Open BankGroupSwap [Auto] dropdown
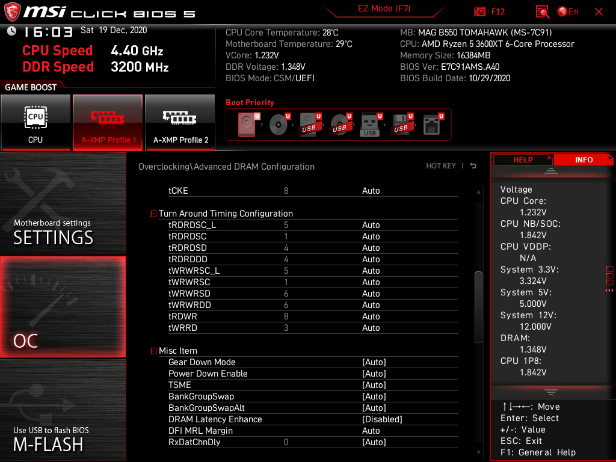 374,396
